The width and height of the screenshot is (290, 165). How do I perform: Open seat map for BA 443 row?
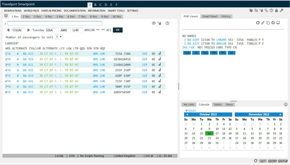160,86
